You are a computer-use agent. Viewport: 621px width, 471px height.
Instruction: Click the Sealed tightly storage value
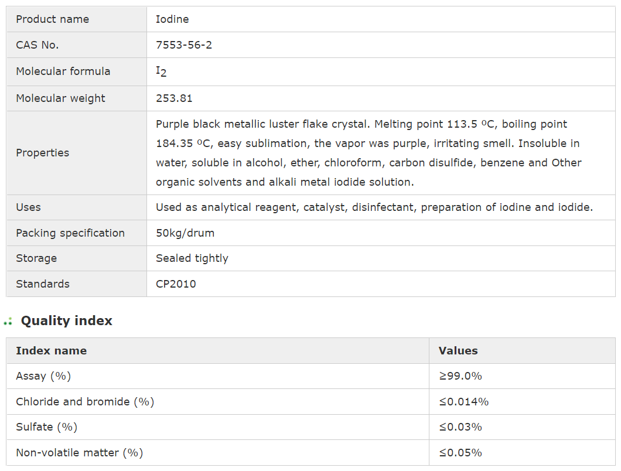(192, 258)
